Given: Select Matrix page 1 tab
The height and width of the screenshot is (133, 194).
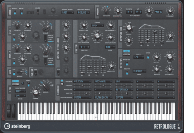Looking at the screenshot, I should click(62, 81).
